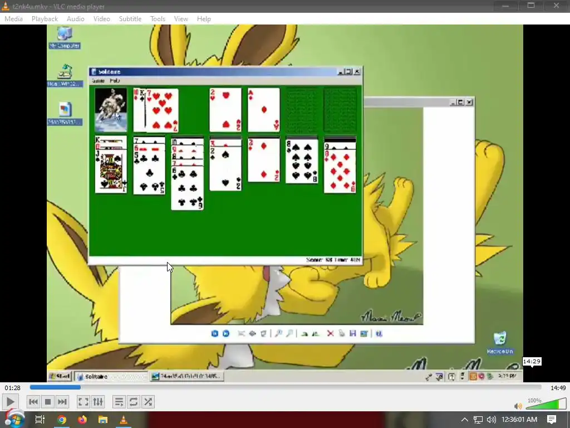Screen dimensions: 570x428
Task: Launch Firefox from the taskbar
Action: click(x=82, y=420)
